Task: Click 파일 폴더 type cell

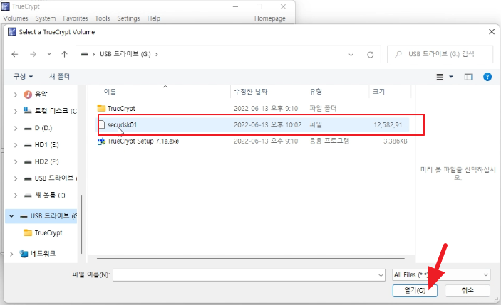Action: pos(323,109)
